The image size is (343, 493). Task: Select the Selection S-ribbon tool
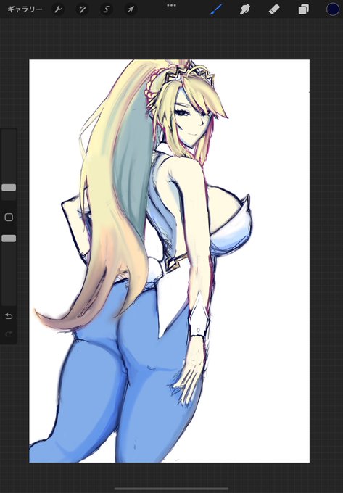[x=107, y=9]
